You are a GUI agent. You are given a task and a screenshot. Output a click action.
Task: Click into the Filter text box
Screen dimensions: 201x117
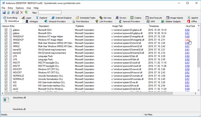[50, 13]
